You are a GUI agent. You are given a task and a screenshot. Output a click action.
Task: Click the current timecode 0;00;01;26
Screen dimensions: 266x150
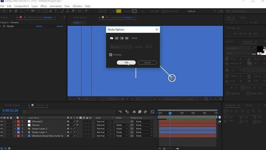(x=10, y=111)
